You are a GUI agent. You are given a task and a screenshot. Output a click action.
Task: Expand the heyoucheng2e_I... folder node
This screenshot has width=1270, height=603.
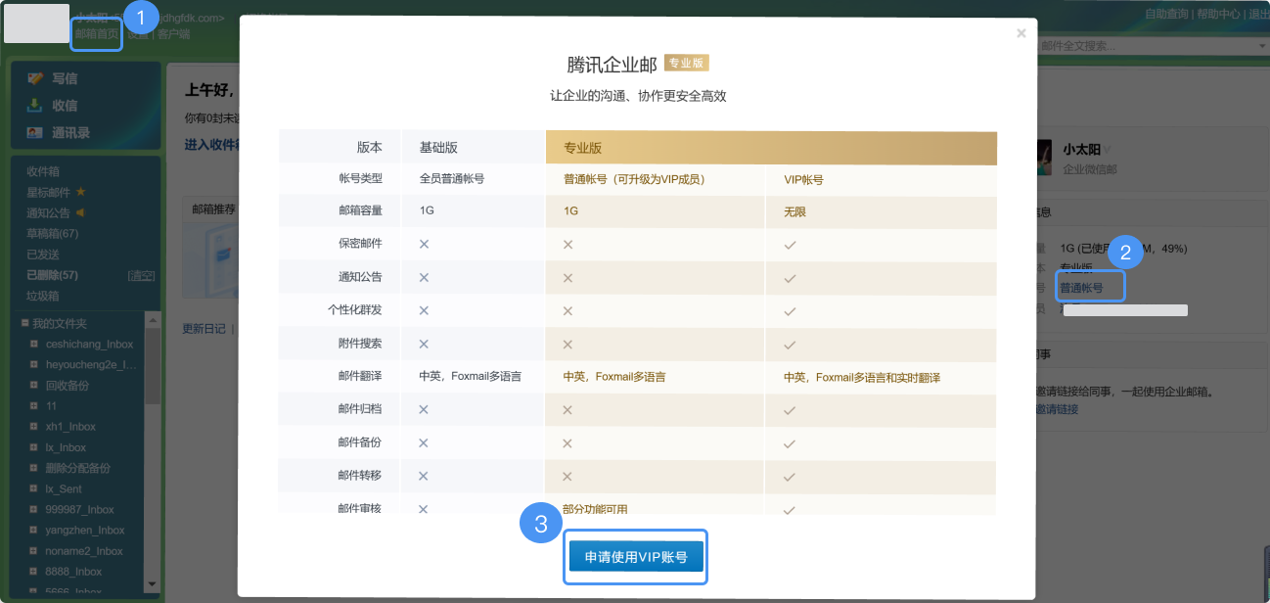tap(34, 365)
